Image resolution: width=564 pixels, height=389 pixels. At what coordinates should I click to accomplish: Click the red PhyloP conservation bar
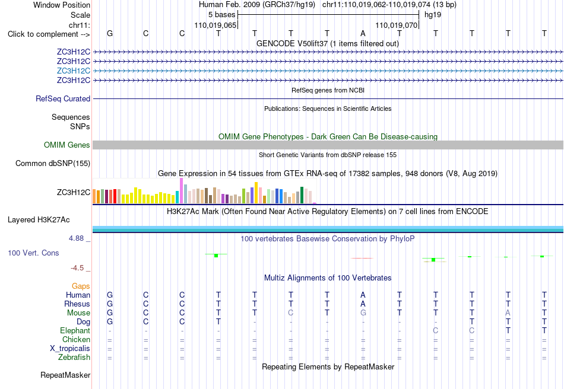362,258
